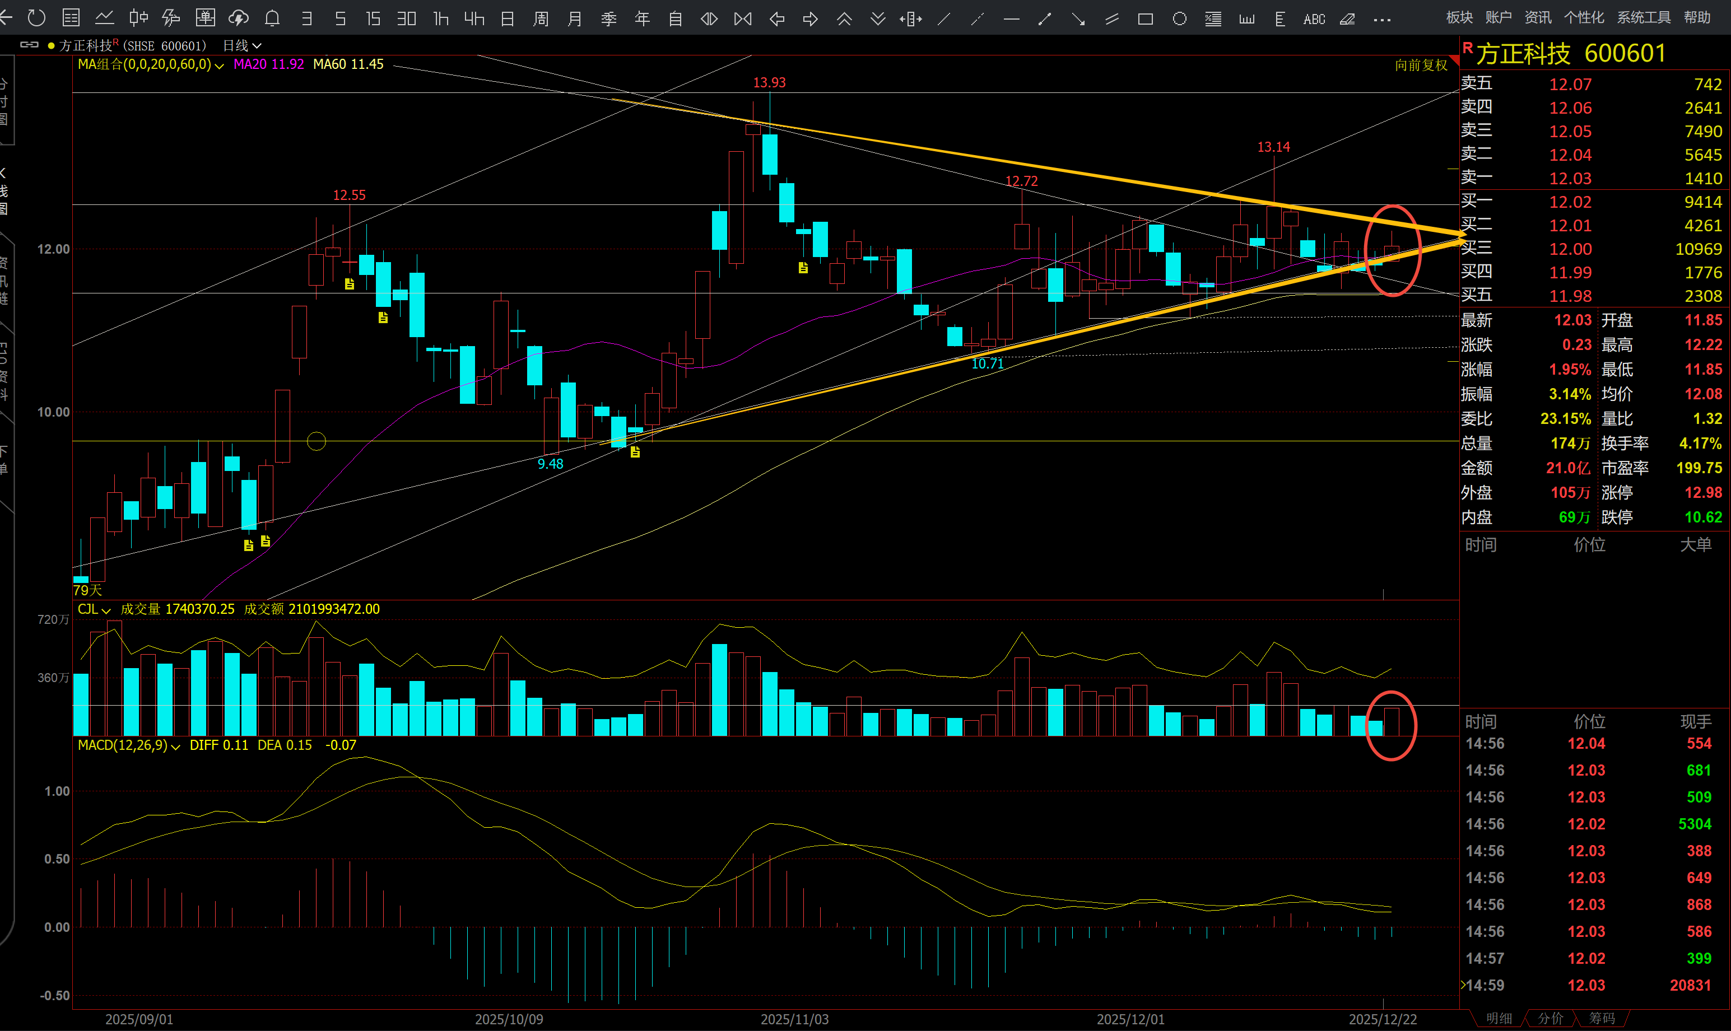The height and width of the screenshot is (1031, 1731).
Task: Switch to the 筹码 tab
Action: [x=1602, y=1018]
